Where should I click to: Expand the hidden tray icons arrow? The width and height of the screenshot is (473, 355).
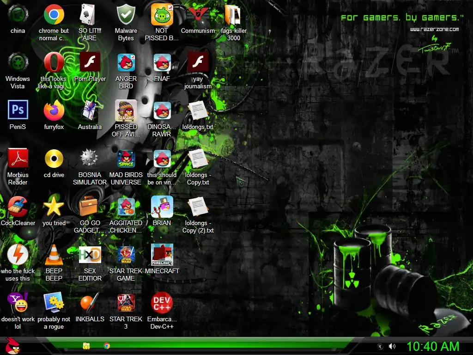[x=380, y=347]
